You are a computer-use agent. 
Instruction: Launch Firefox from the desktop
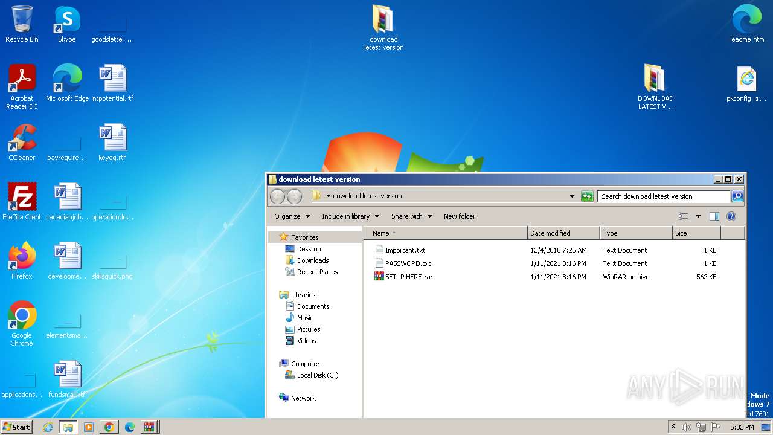[22, 261]
